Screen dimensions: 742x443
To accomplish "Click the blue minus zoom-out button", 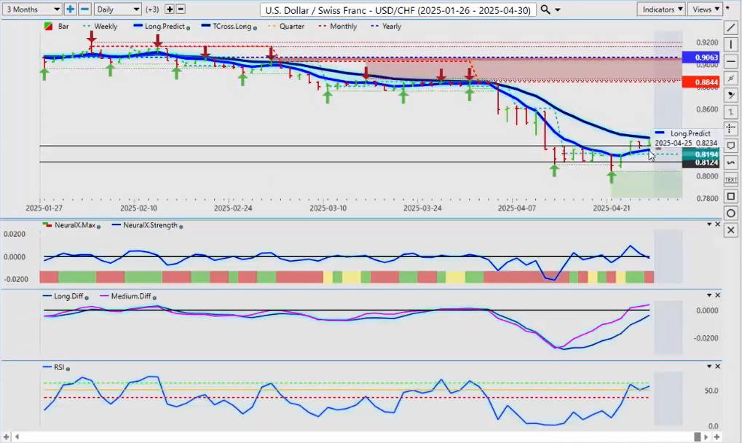I will click(x=84, y=9).
